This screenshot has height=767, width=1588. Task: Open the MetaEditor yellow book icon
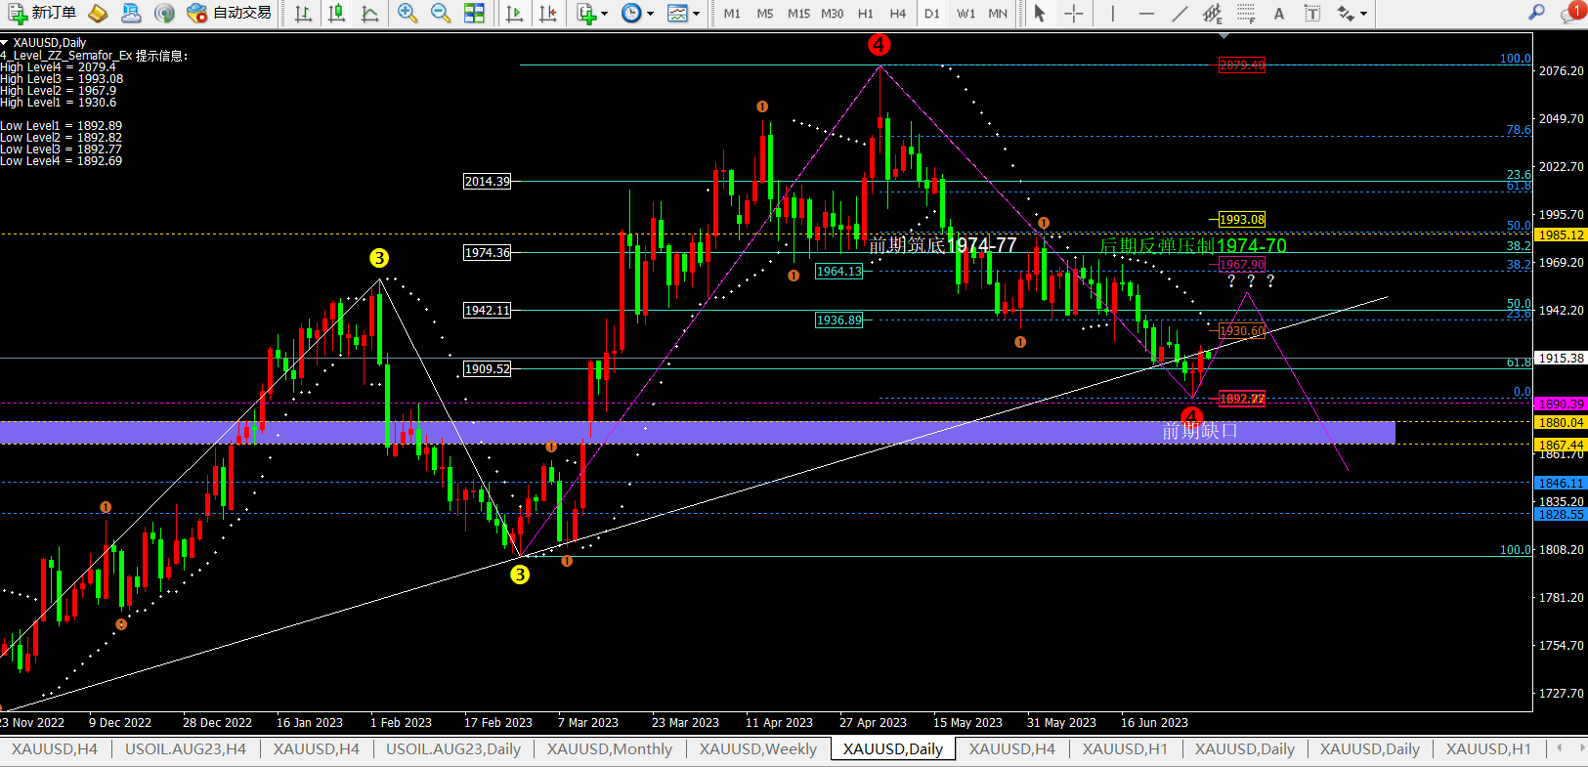[98, 13]
